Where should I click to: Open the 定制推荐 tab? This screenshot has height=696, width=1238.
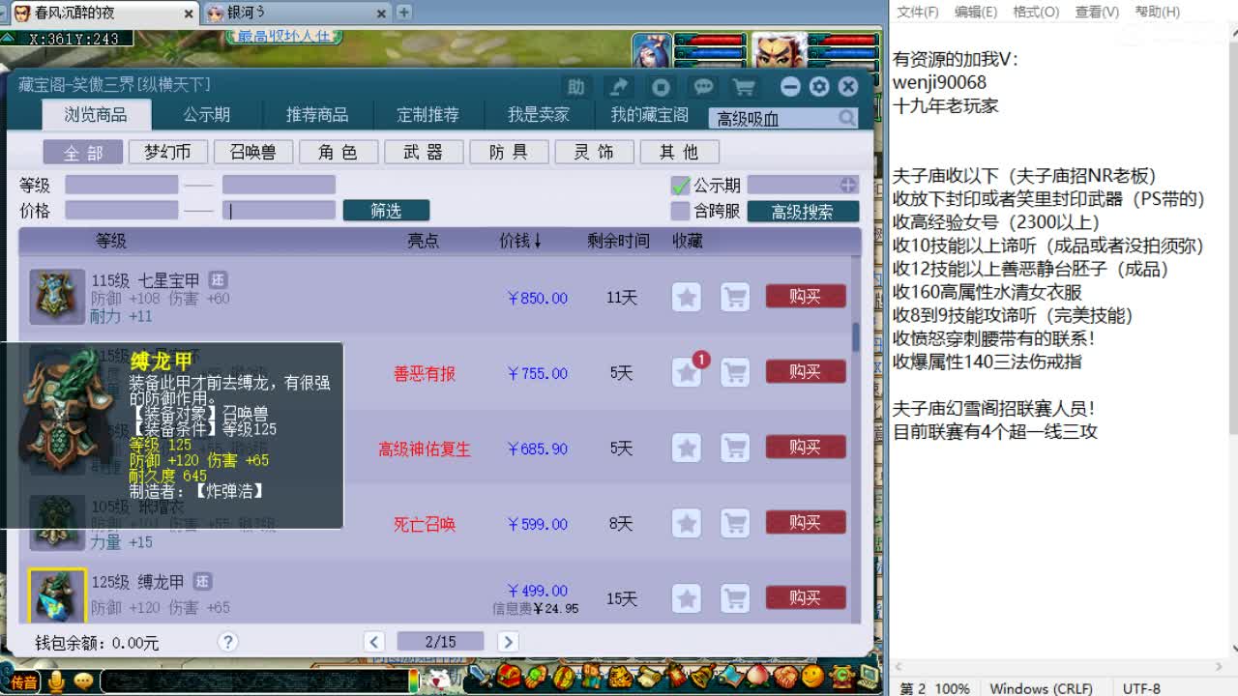[x=428, y=115]
